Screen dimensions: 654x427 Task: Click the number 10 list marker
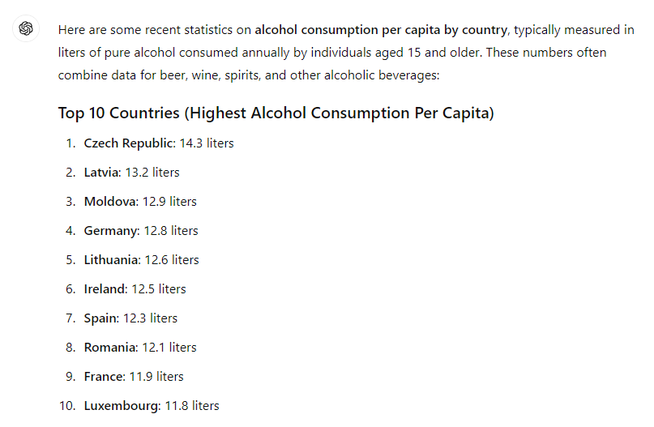(x=67, y=406)
